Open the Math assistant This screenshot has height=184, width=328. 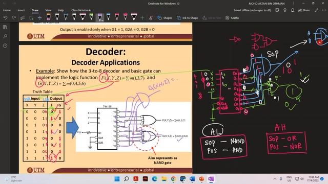(x=232, y=18)
